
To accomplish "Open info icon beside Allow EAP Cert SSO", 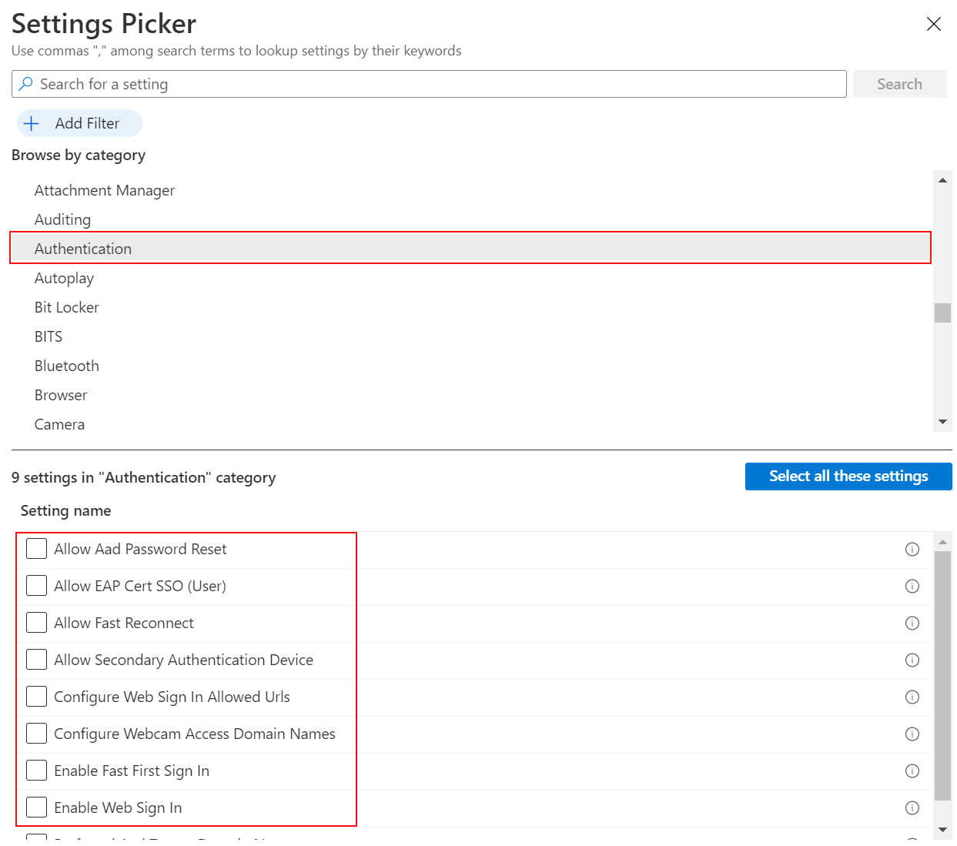I will 912,586.
